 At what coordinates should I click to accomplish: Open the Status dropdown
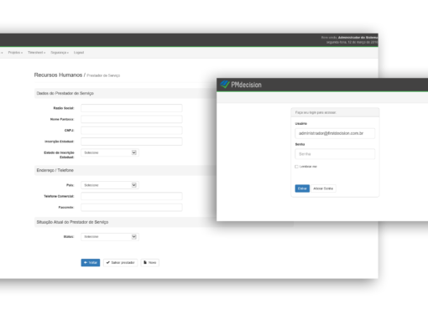(110, 237)
